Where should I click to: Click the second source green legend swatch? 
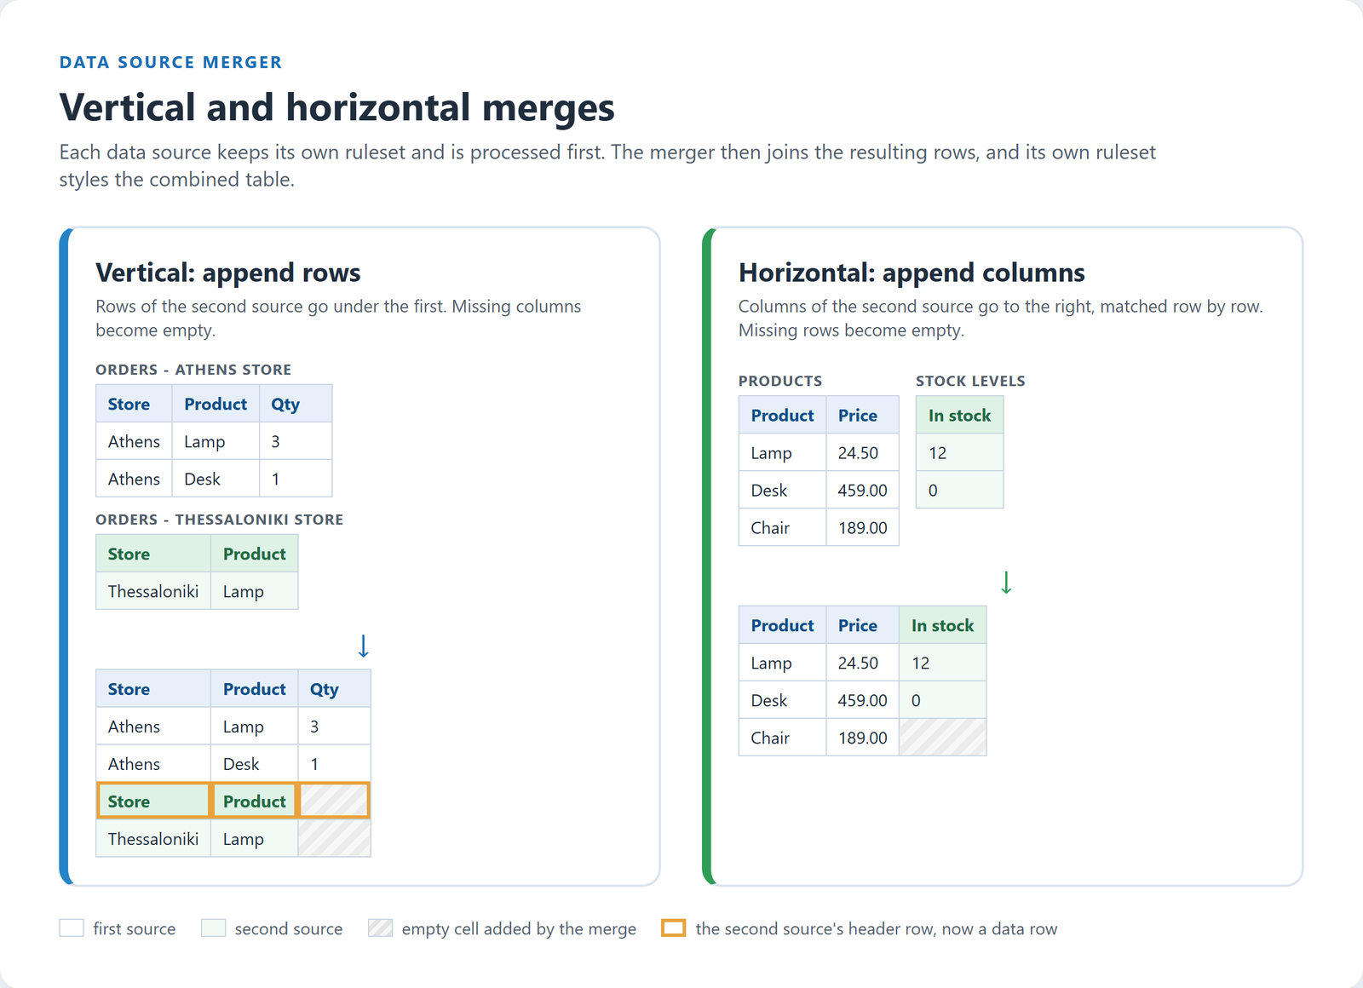pyautogui.click(x=213, y=928)
